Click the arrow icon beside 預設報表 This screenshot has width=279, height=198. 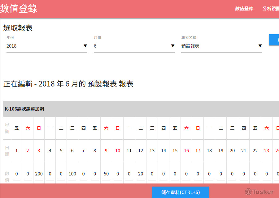pos(260,46)
